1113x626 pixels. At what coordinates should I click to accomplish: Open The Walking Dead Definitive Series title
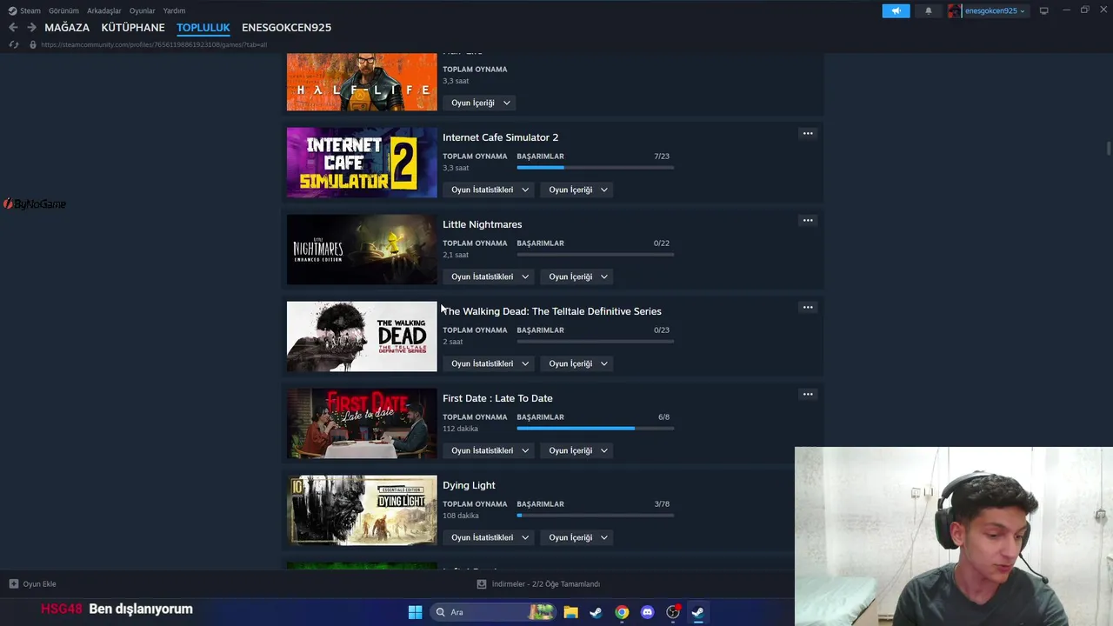pyautogui.click(x=552, y=311)
